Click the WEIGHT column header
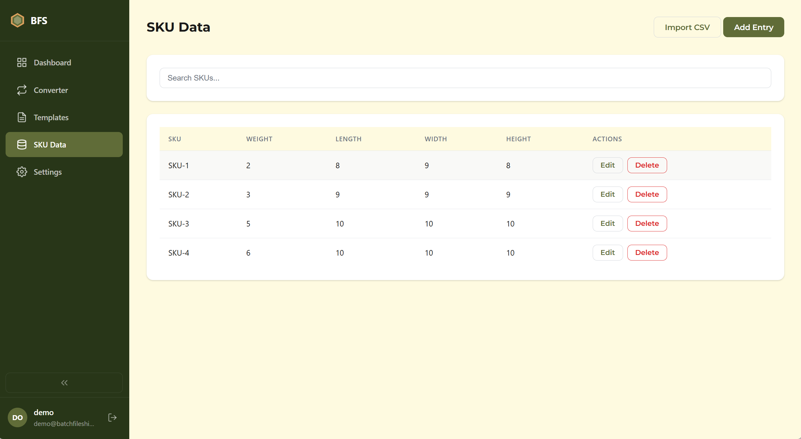 pyautogui.click(x=259, y=139)
